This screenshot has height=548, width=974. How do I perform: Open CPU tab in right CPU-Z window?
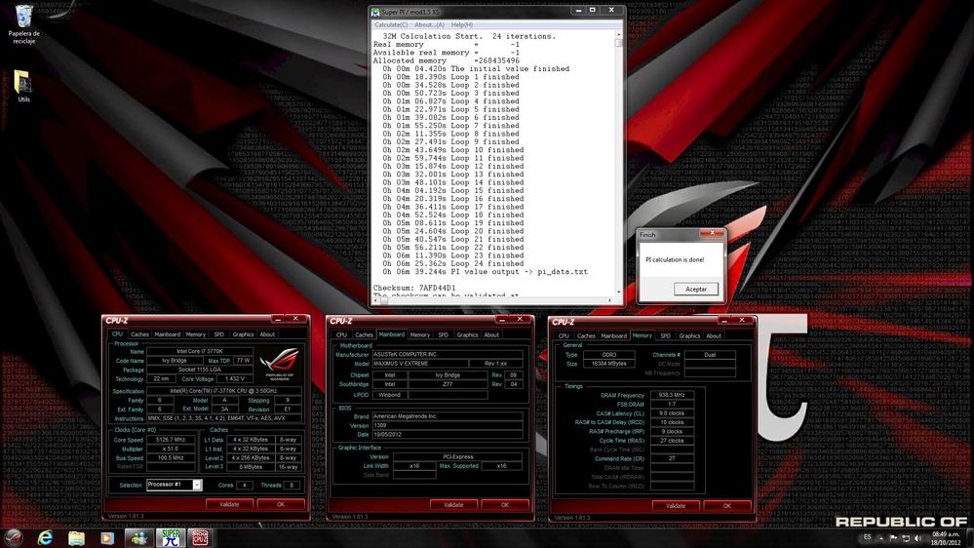coord(564,336)
